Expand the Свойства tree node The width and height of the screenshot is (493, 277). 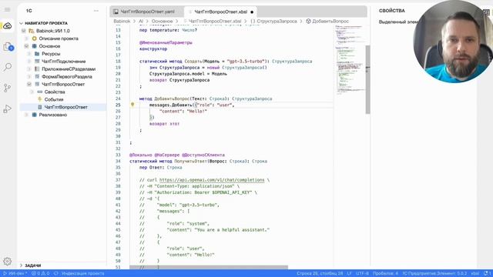point(32,92)
